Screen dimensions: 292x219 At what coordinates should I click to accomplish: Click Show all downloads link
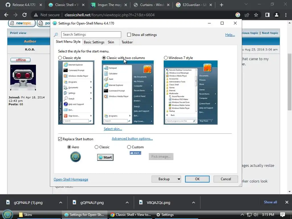pos(270,202)
